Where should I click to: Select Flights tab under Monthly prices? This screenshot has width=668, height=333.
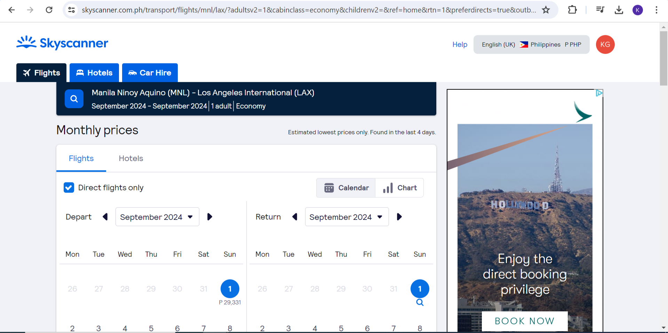[x=81, y=158]
